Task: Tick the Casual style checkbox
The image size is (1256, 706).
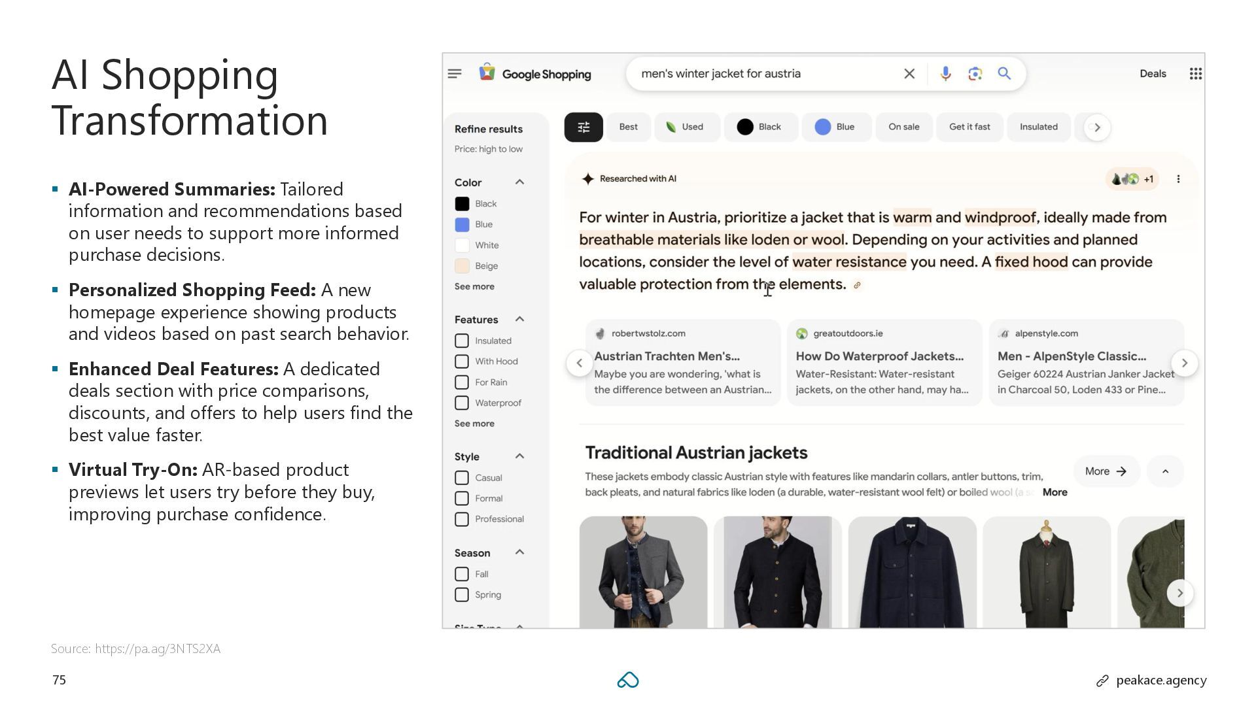Action: coord(462,478)
